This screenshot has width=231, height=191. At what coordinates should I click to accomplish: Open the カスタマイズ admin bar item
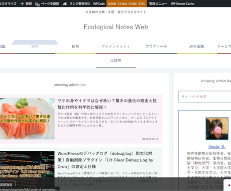tap(8, 4)
